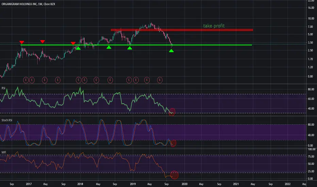The image size is (317, 187).
Task: Select the red take-profit resistance line
Action: pos(182,30)
